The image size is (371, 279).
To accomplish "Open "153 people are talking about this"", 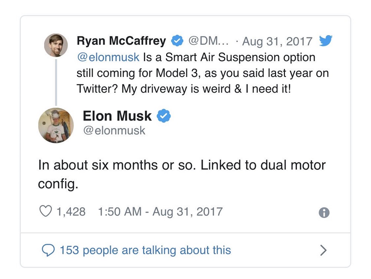I will pyautogui.click(x=145, y=251).
